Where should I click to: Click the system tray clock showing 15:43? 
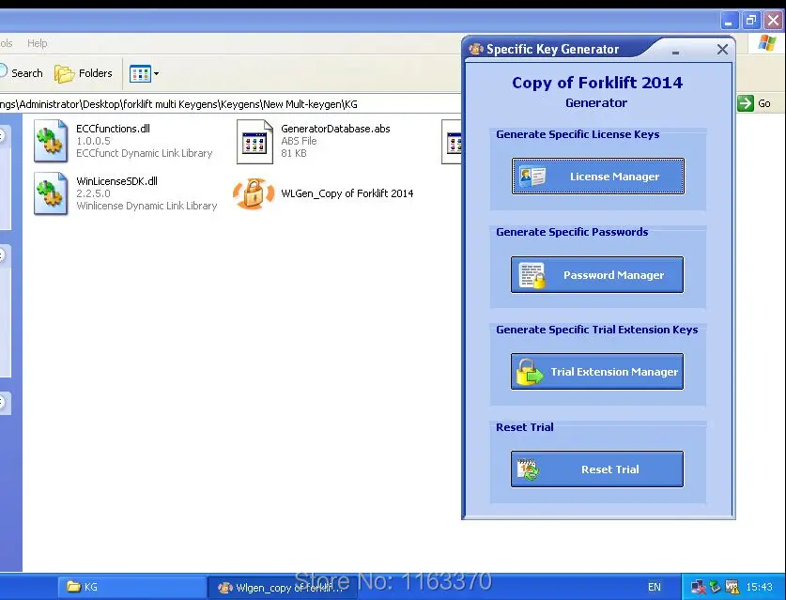pos(759,587)
